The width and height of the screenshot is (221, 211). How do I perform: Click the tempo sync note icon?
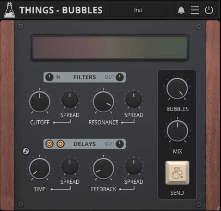(26, 151)
